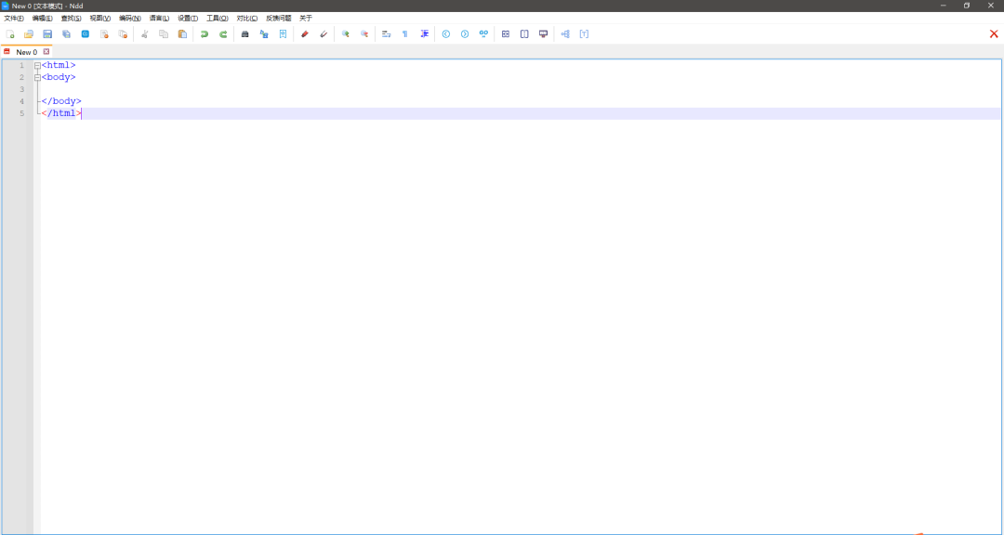1004x535 pixels.
Task: Click the Save floppy disk icon
Action: [x=47, y=34]
